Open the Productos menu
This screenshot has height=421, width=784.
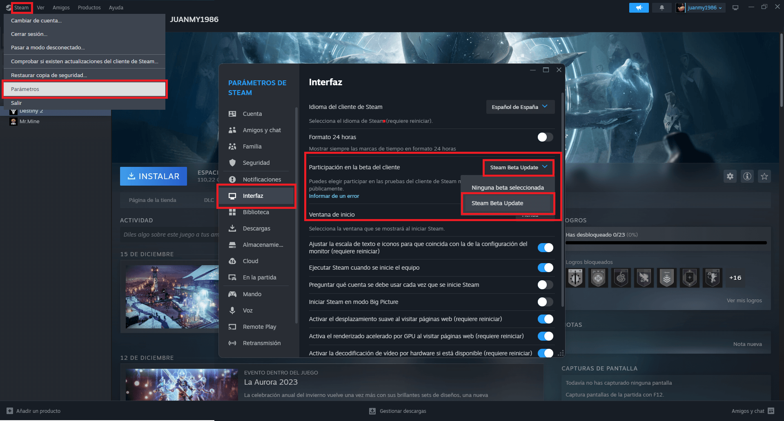89,7
